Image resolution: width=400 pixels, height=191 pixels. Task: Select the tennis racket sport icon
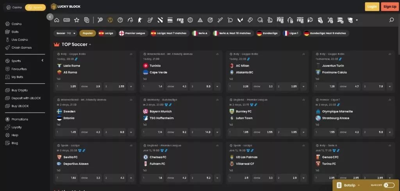[100, 20]
